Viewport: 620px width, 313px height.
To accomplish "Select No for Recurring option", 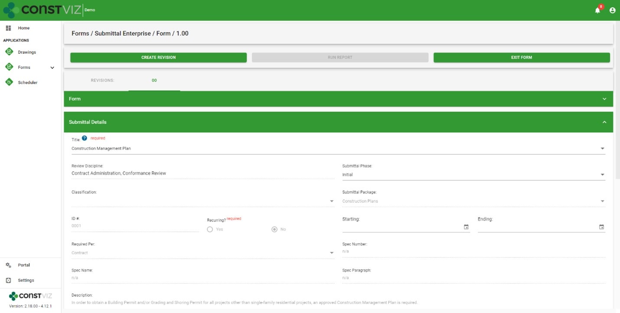I will [274, 229].
